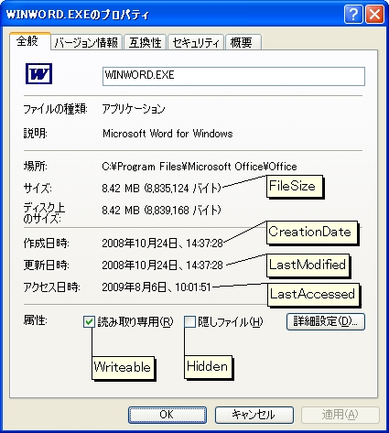Viewport: 389px width, 433px height.
Task: Click the Writeable callout label
Action: coord(123,367)
